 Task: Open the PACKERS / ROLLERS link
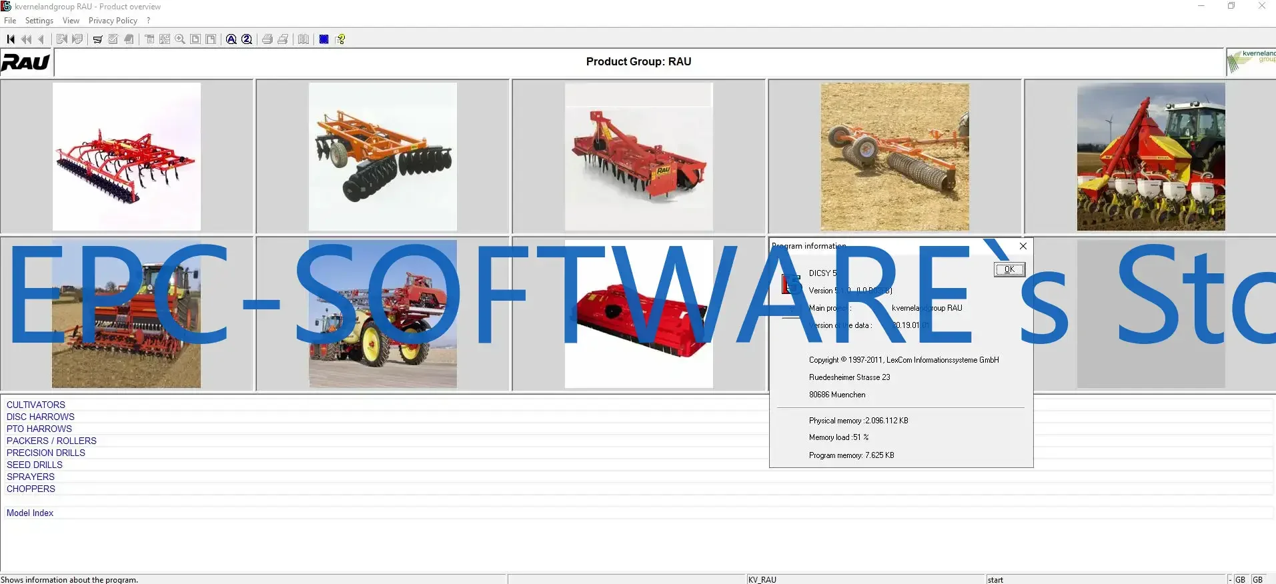tap(51, 441)
